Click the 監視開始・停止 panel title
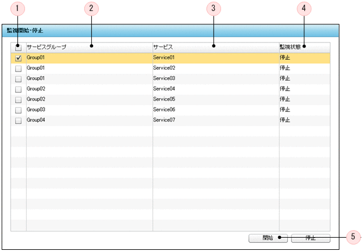The height and width of the screenshot is (251, 363). coord(25,31)
